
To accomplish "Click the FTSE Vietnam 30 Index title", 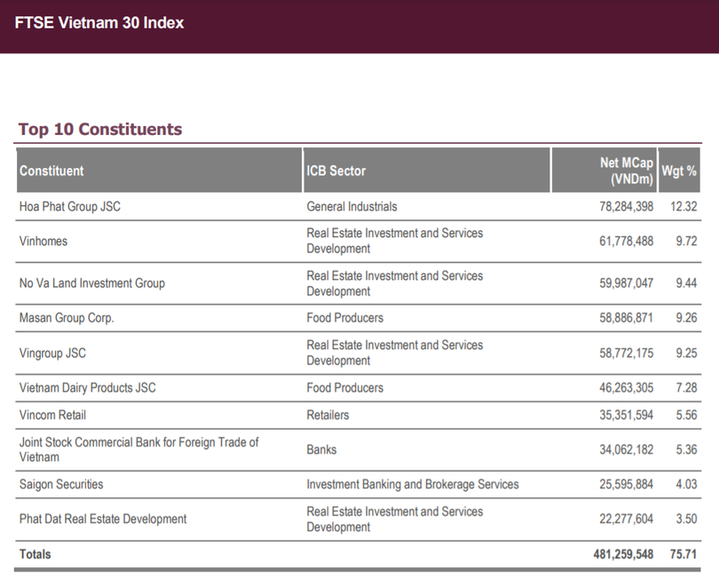I will (99, 24).
